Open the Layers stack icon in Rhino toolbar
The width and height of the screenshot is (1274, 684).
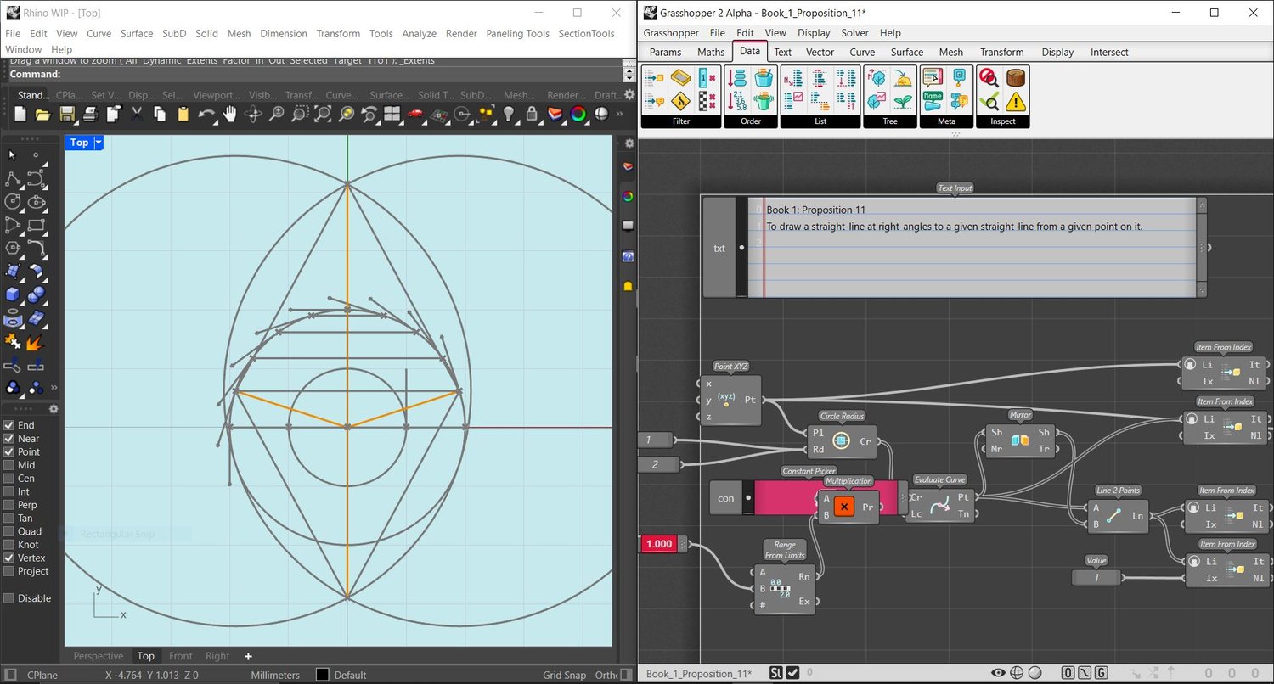(x=555, y=114)
